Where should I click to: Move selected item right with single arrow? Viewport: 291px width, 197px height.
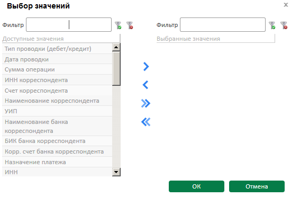146,67
